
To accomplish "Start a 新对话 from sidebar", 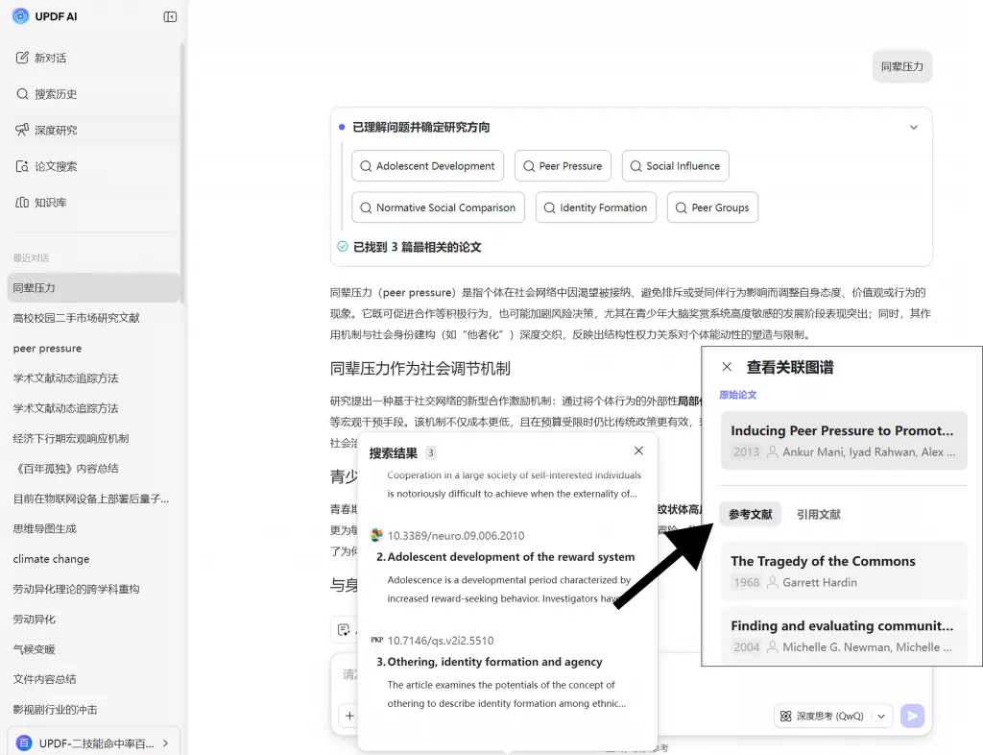I will pyautogui.click(x=50, y=58).
